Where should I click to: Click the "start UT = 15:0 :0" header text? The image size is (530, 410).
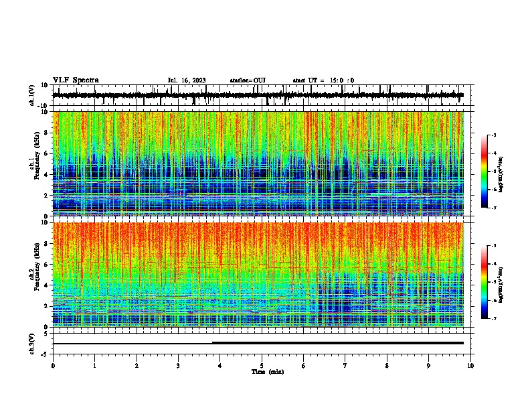(x=323, y=80)
